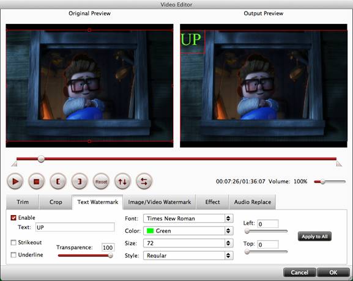This screenshot has width=353, height=281.
Task: Stop the video playback
Action: click(x=37, y=181)
